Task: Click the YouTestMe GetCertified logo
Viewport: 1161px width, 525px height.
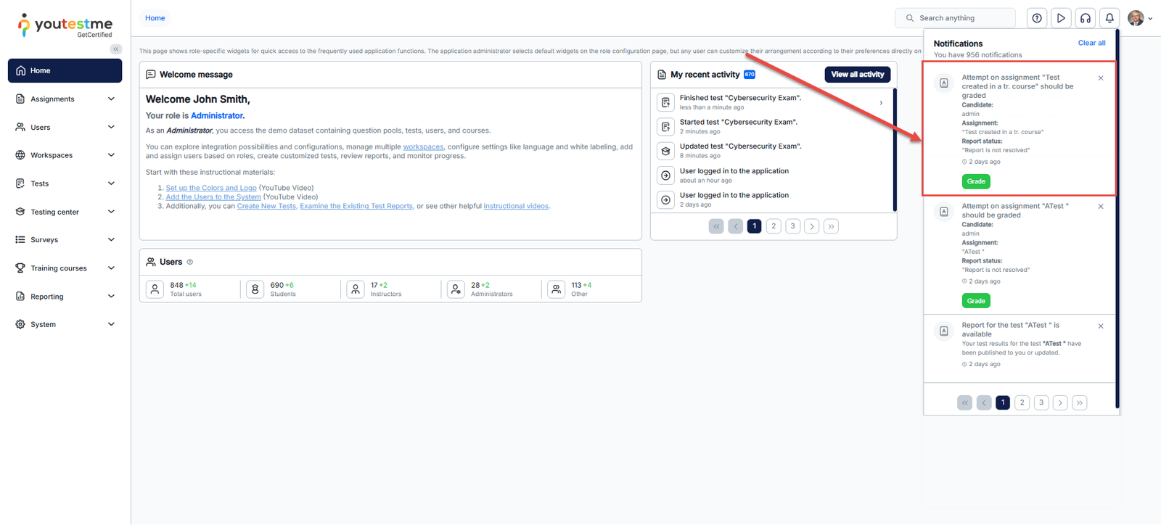Action: 65,25
